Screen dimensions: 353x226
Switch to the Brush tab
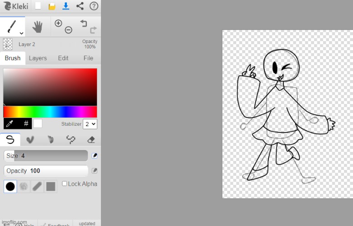point(13,58)
